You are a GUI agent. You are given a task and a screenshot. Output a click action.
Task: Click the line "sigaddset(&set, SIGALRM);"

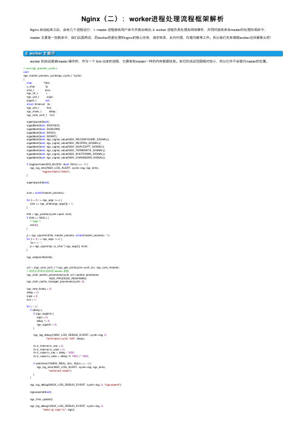(43, 129)
